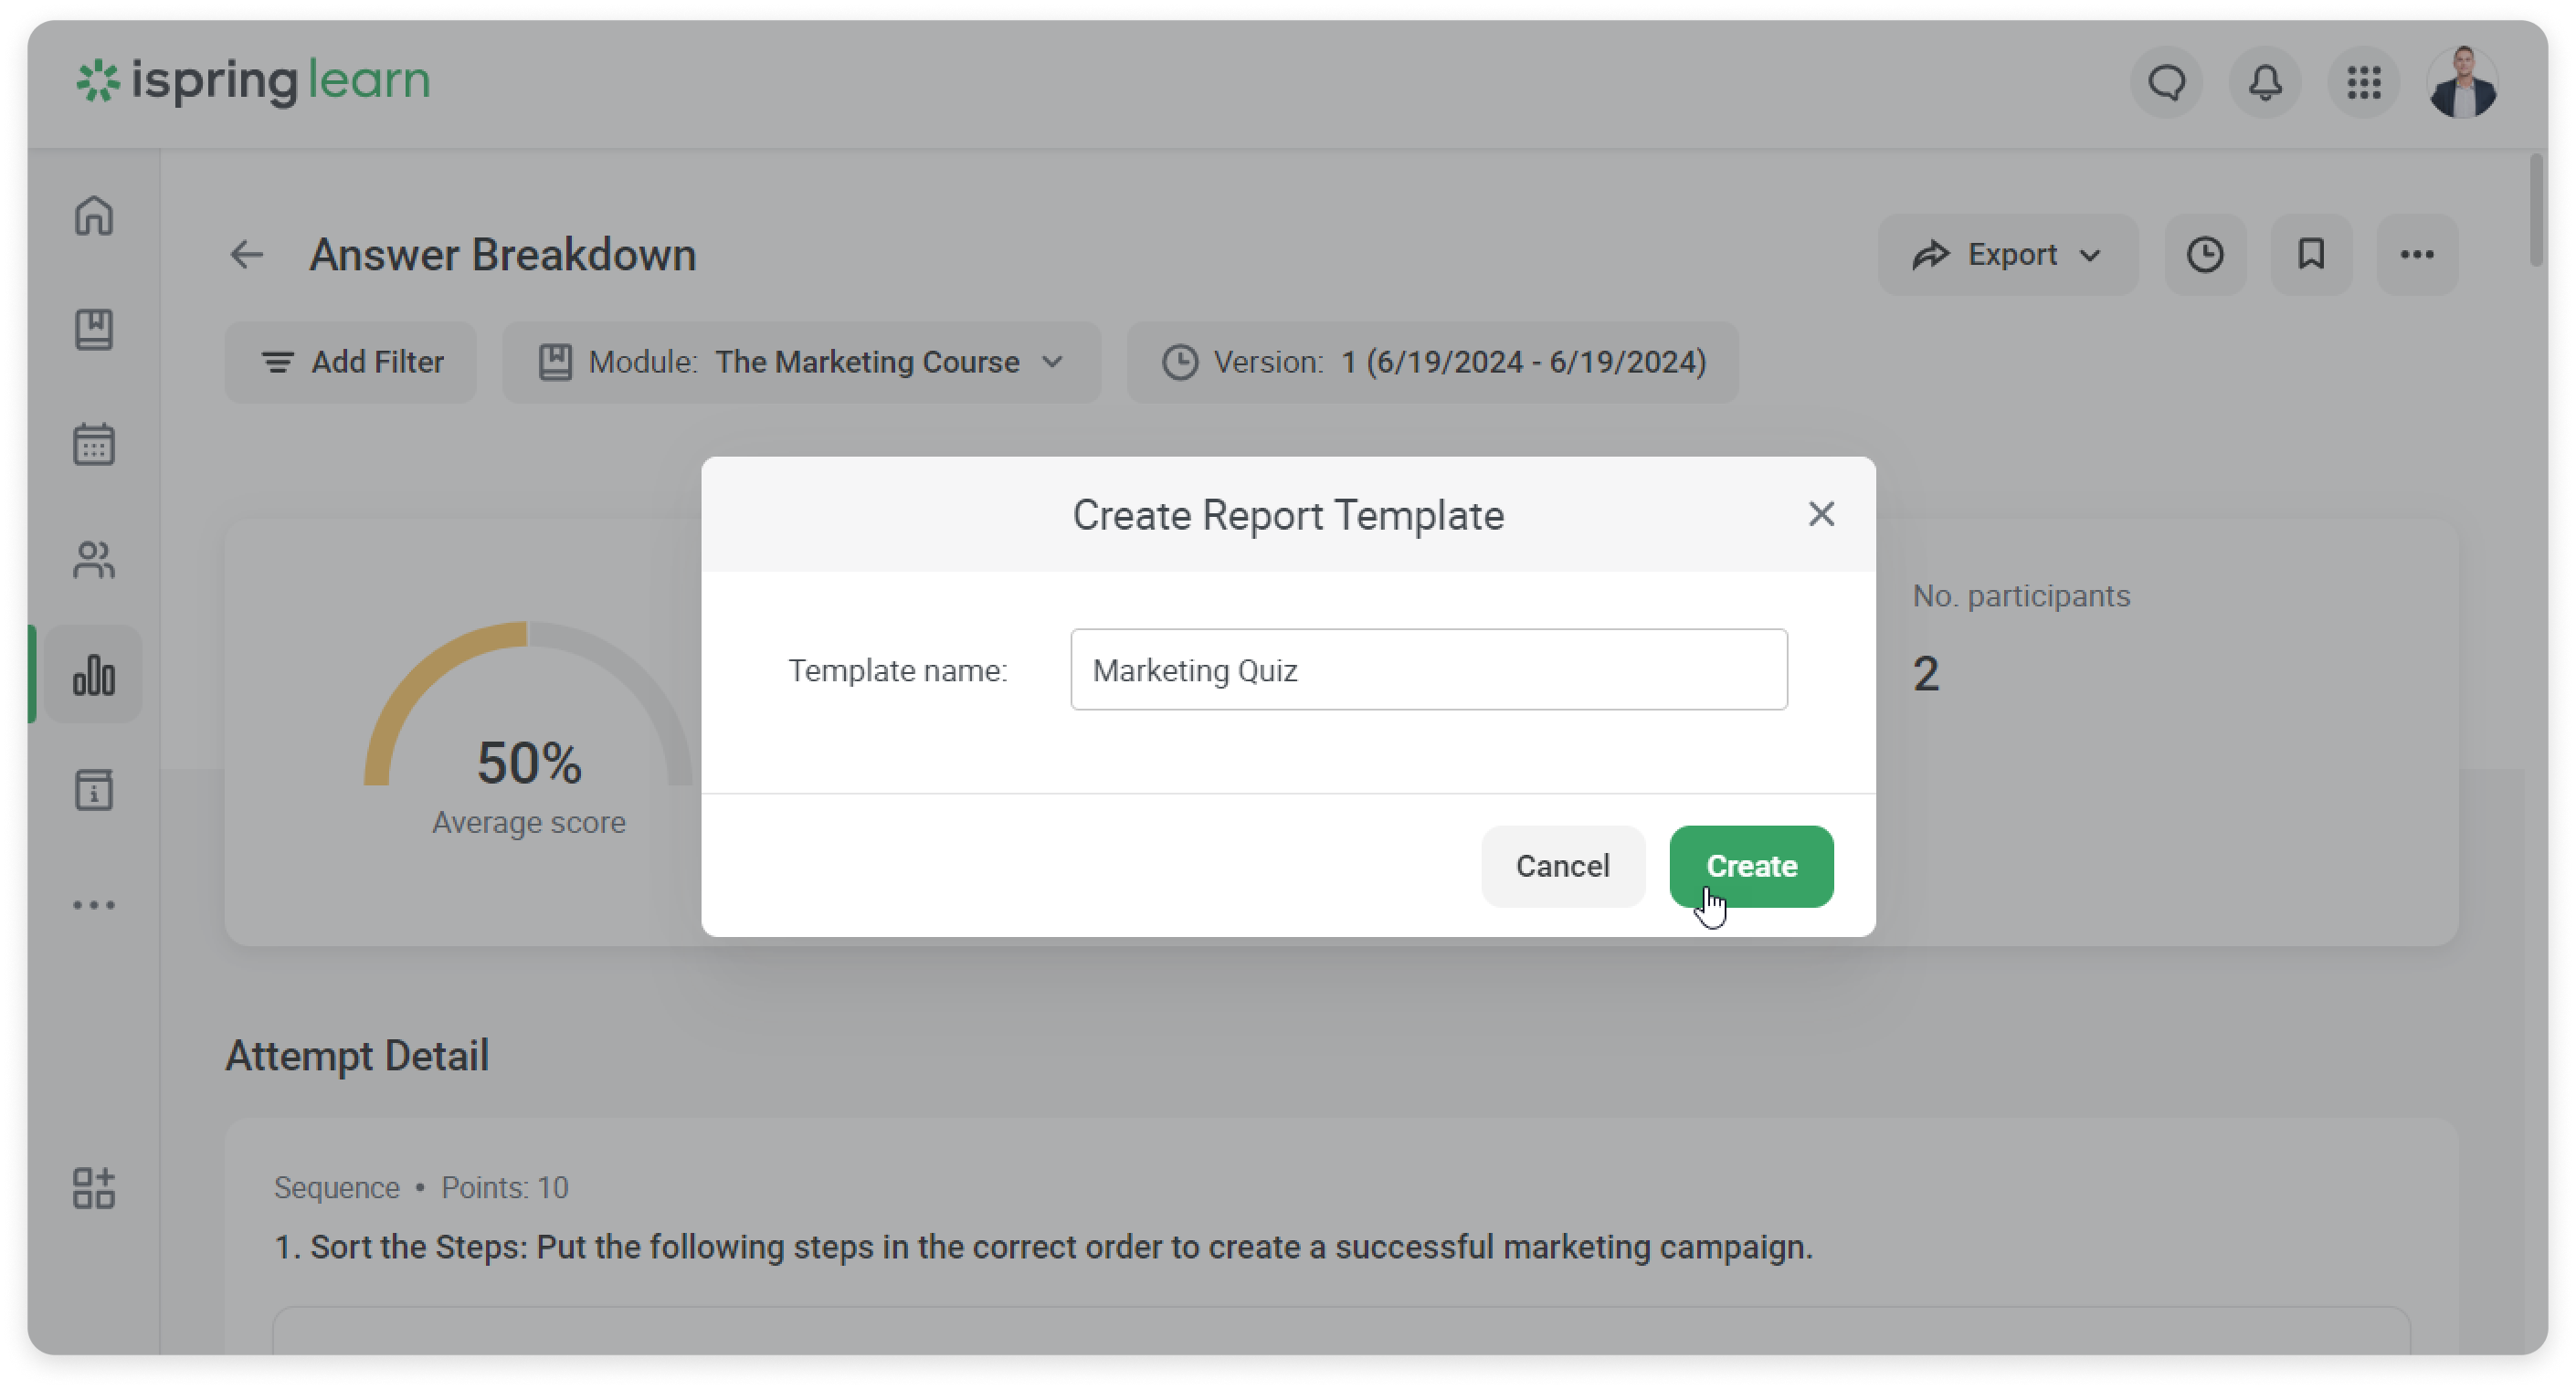This screenshot has height=1390, width=2576.
Task: Click the Version filter chip
Action: point(1433,362)
